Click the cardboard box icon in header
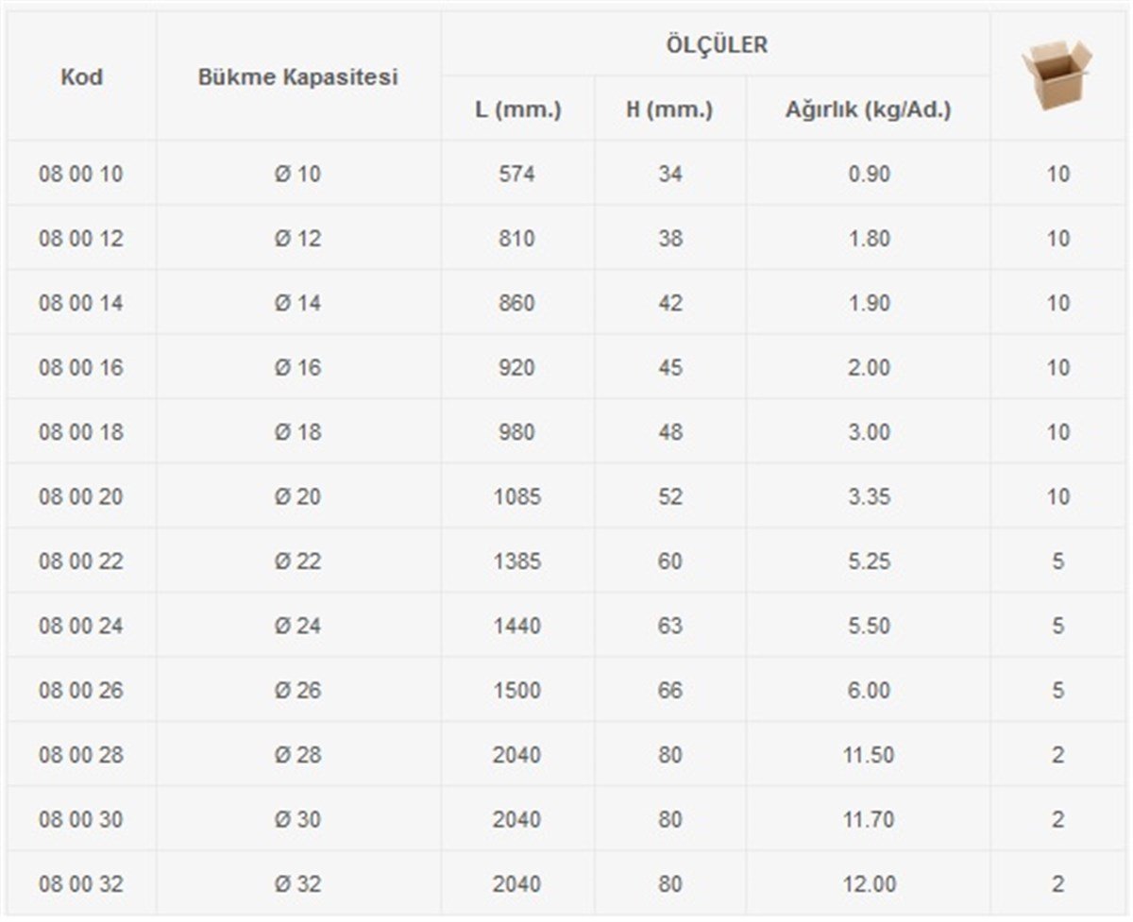 pyautogui.click(x=1056, y=74)
